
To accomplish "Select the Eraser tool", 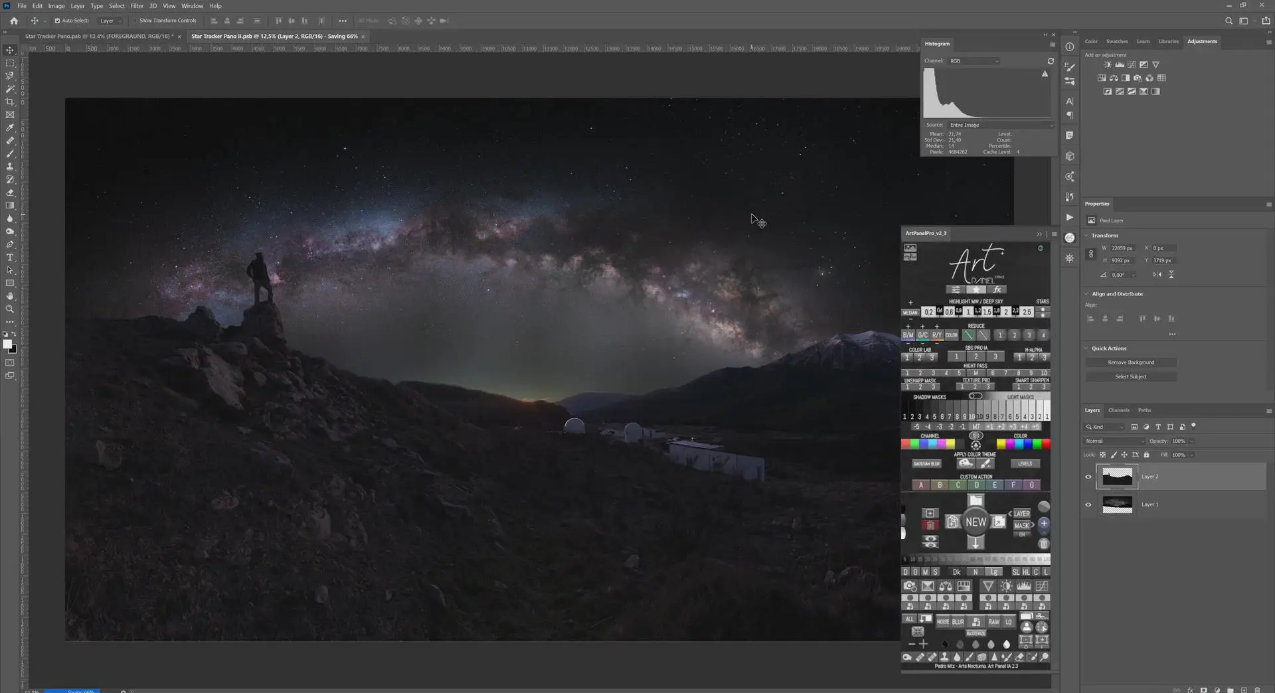I will (10, 193).
